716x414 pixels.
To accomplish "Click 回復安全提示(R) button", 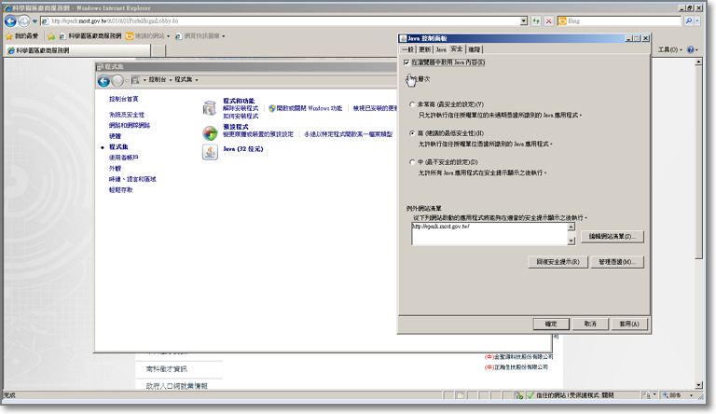I will 558,262.
